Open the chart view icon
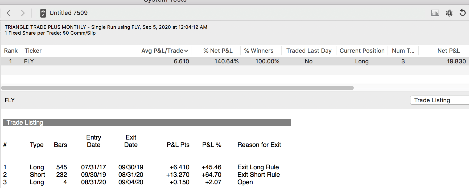The height and width of the screenshot is (188, 469). 435,13
